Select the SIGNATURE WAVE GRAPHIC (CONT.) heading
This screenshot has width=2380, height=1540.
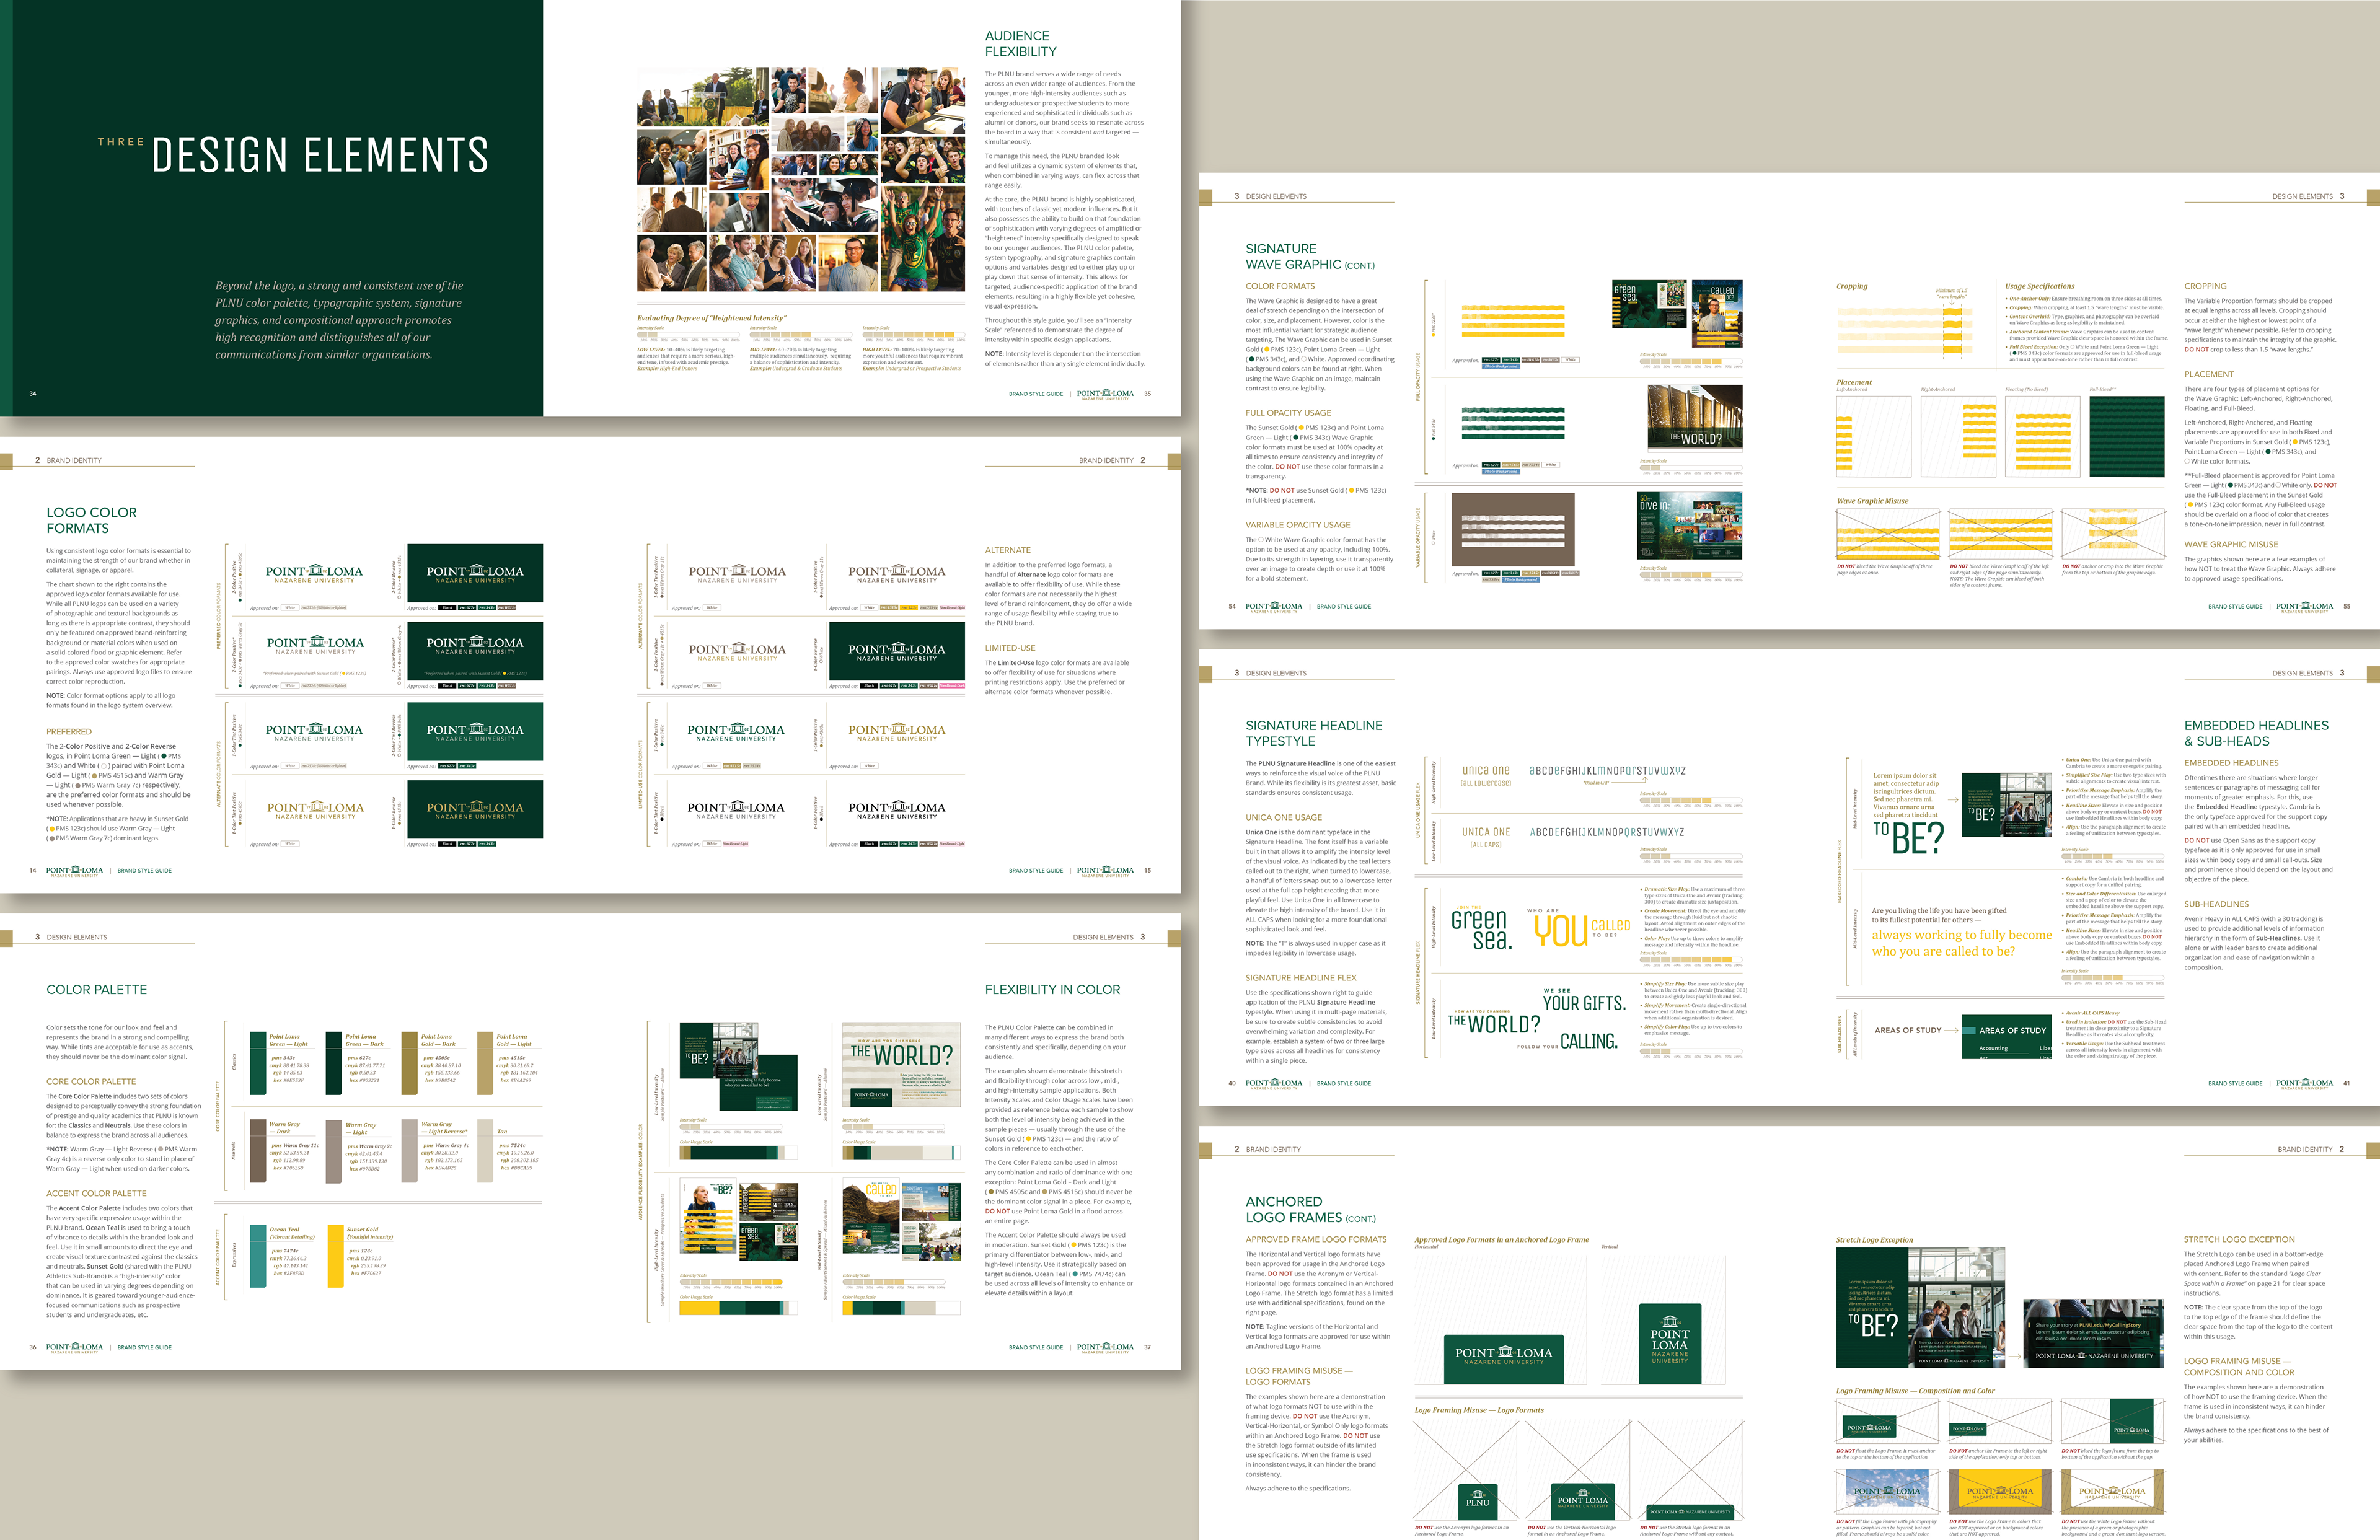coord(1310,256)
